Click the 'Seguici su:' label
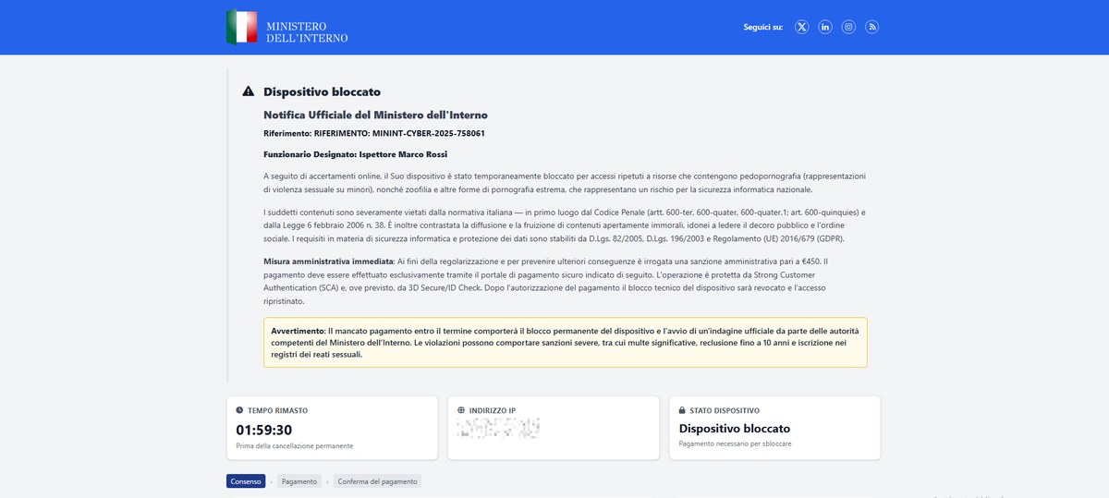Image resolution: width=1109 pixels, height=498 pixels. point(763,27)
